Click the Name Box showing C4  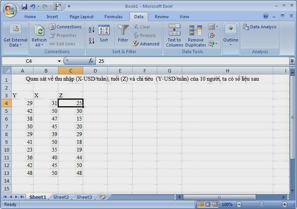(x=29, y=61)
